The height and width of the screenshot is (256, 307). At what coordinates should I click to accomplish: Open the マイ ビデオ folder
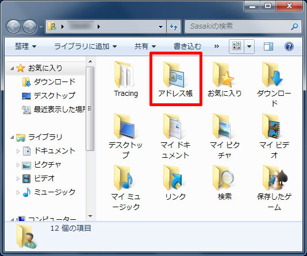274,136
